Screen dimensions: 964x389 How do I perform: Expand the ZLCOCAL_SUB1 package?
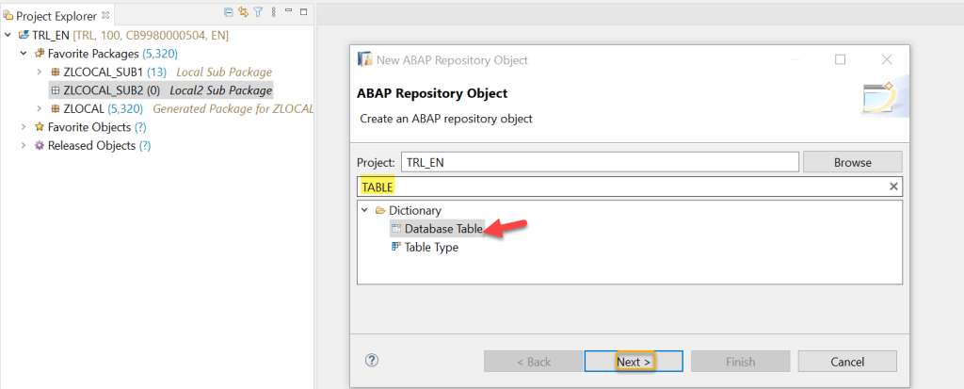pos(39,72)
